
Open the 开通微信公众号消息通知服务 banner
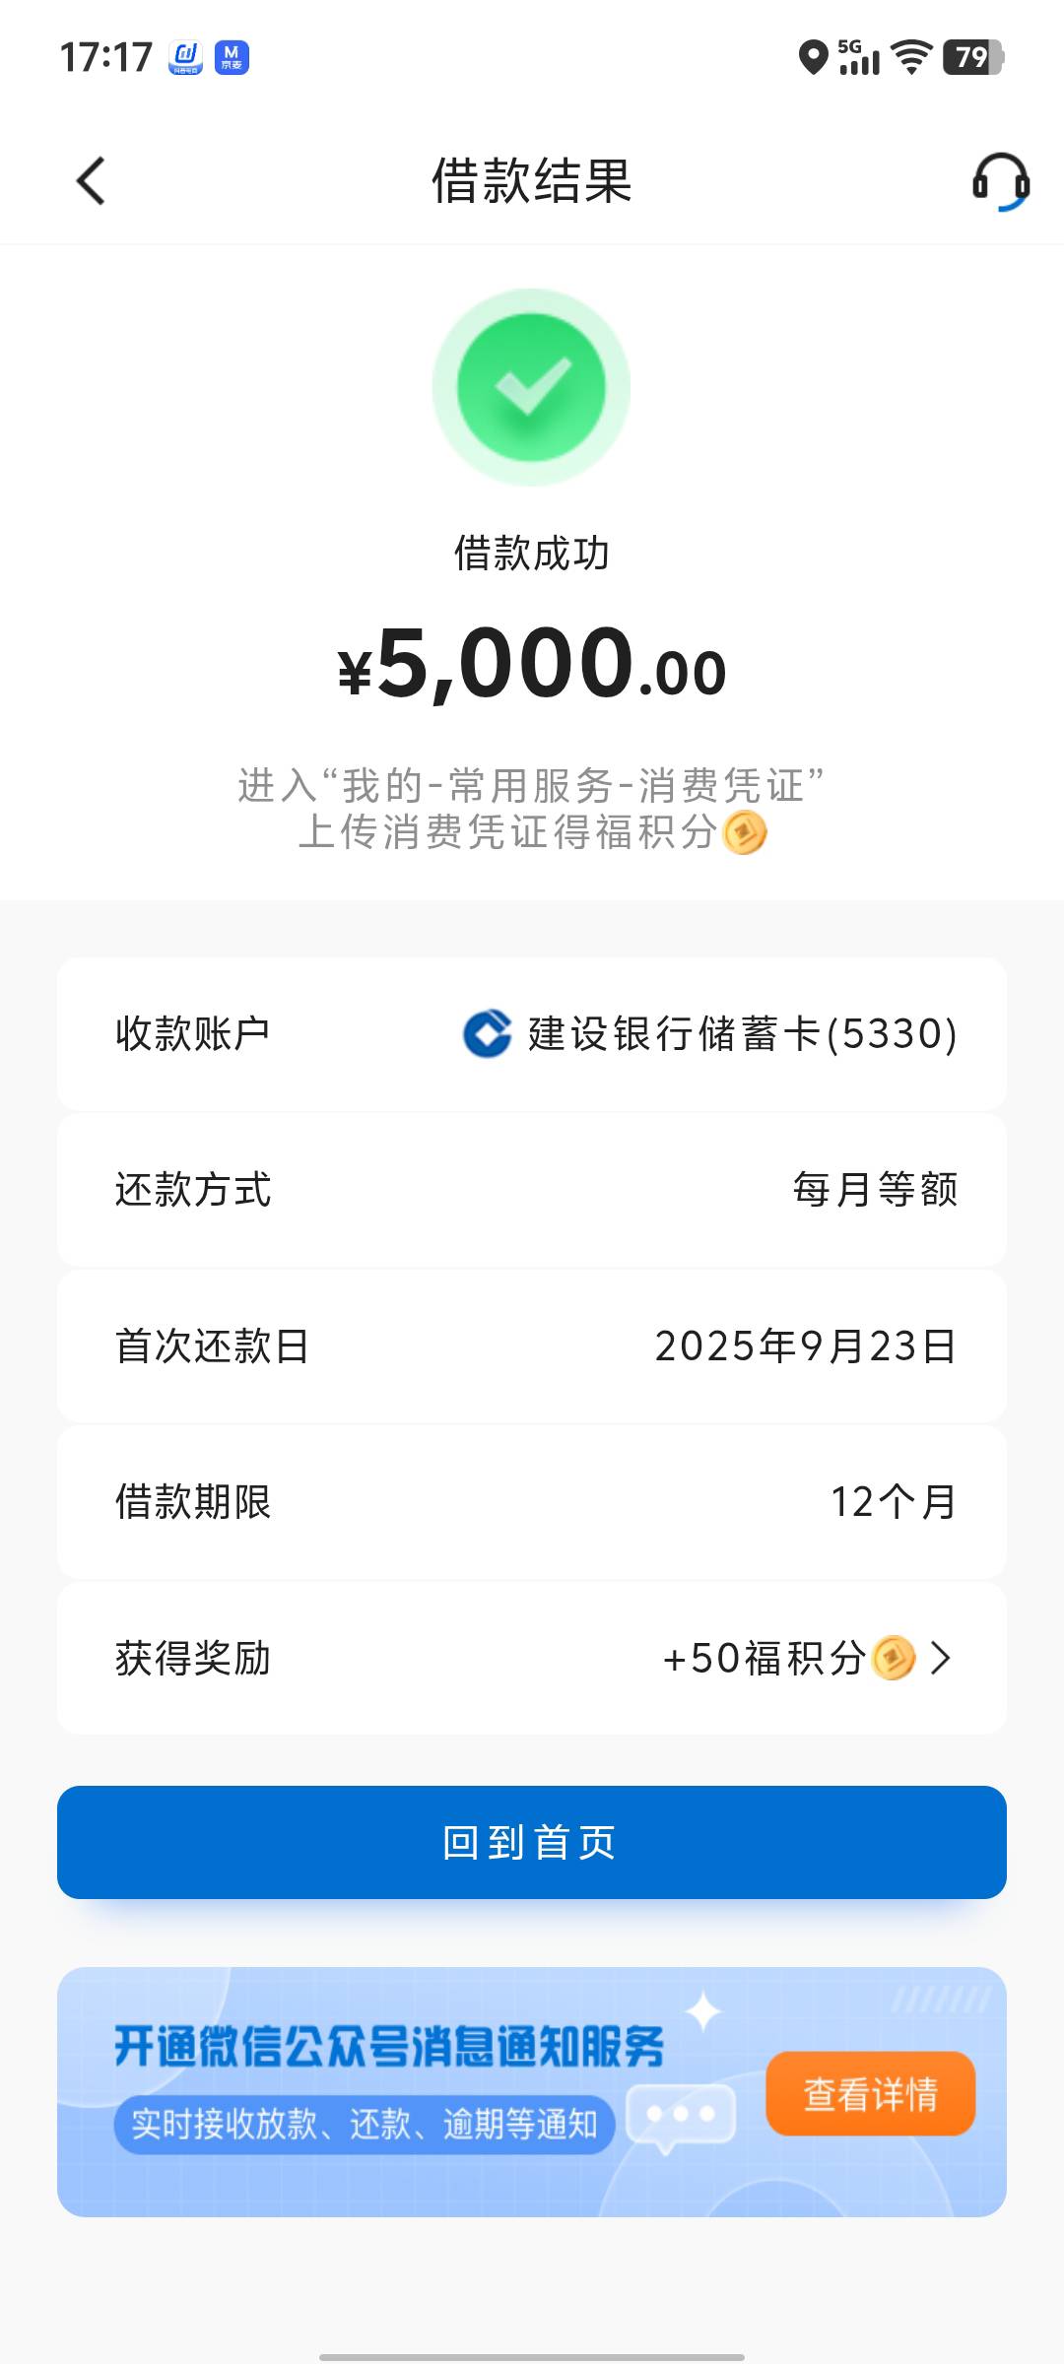point(532,2092)
